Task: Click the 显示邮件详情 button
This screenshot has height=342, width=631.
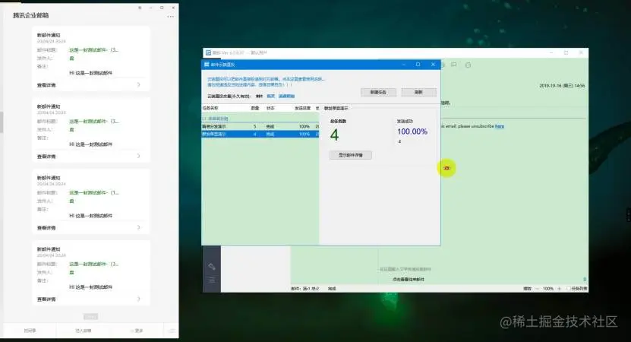Action: pos(351,155)
